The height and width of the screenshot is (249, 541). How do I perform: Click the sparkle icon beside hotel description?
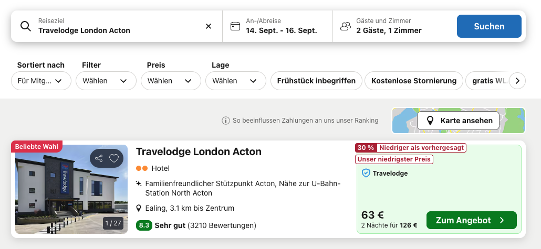coord(139,183)
